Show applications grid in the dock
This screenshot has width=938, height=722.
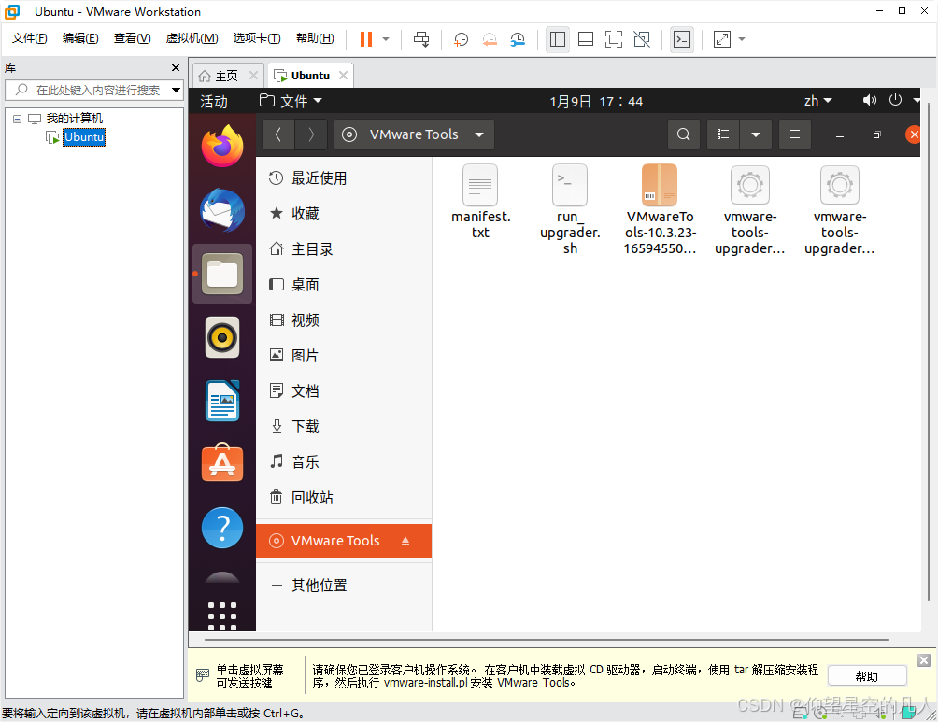[x=222, y=616]
